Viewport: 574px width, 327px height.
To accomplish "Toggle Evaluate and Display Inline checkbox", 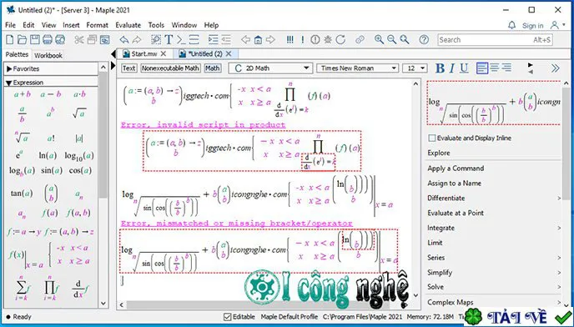I will 432,138.
